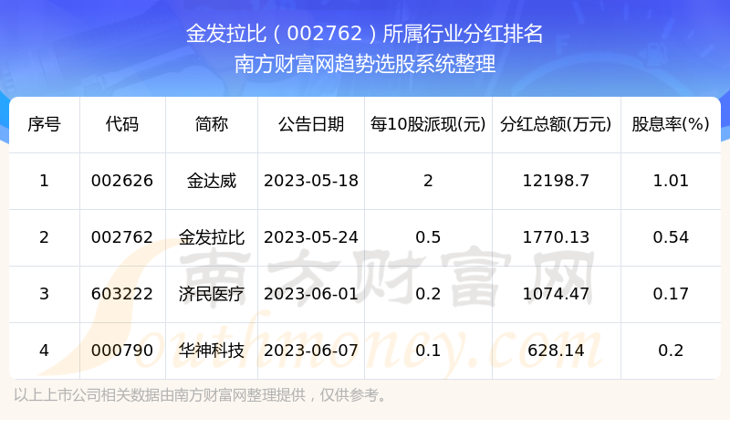This screenshot has width=730, height=440.
Task: Select stock code 002626
Action: point(122,181)
